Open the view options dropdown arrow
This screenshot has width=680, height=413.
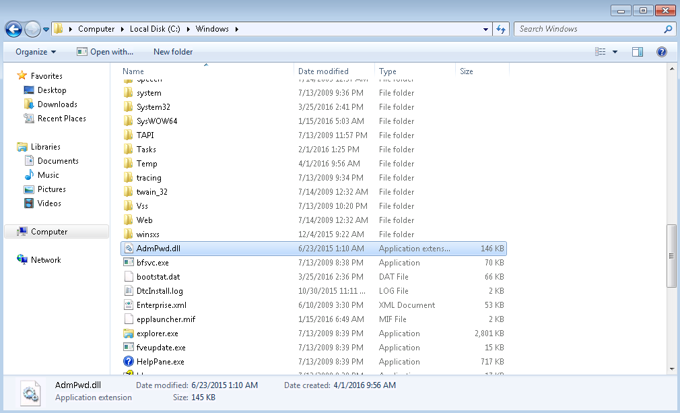point(615,52)
